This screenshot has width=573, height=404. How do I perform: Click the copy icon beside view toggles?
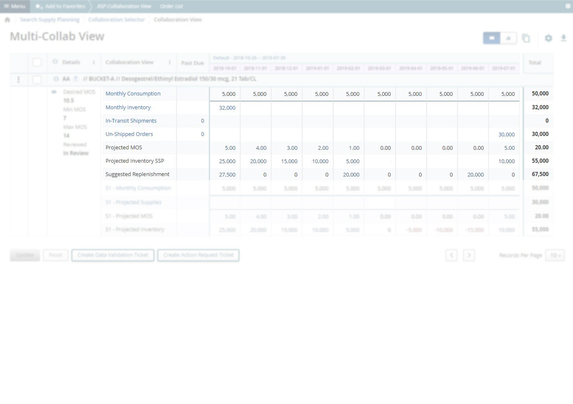coord(526,38)
